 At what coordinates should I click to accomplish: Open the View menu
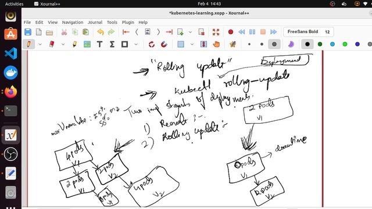coord(53,22)
